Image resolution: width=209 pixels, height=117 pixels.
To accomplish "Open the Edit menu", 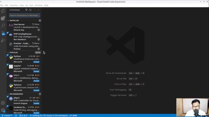I will click(7, 5).
